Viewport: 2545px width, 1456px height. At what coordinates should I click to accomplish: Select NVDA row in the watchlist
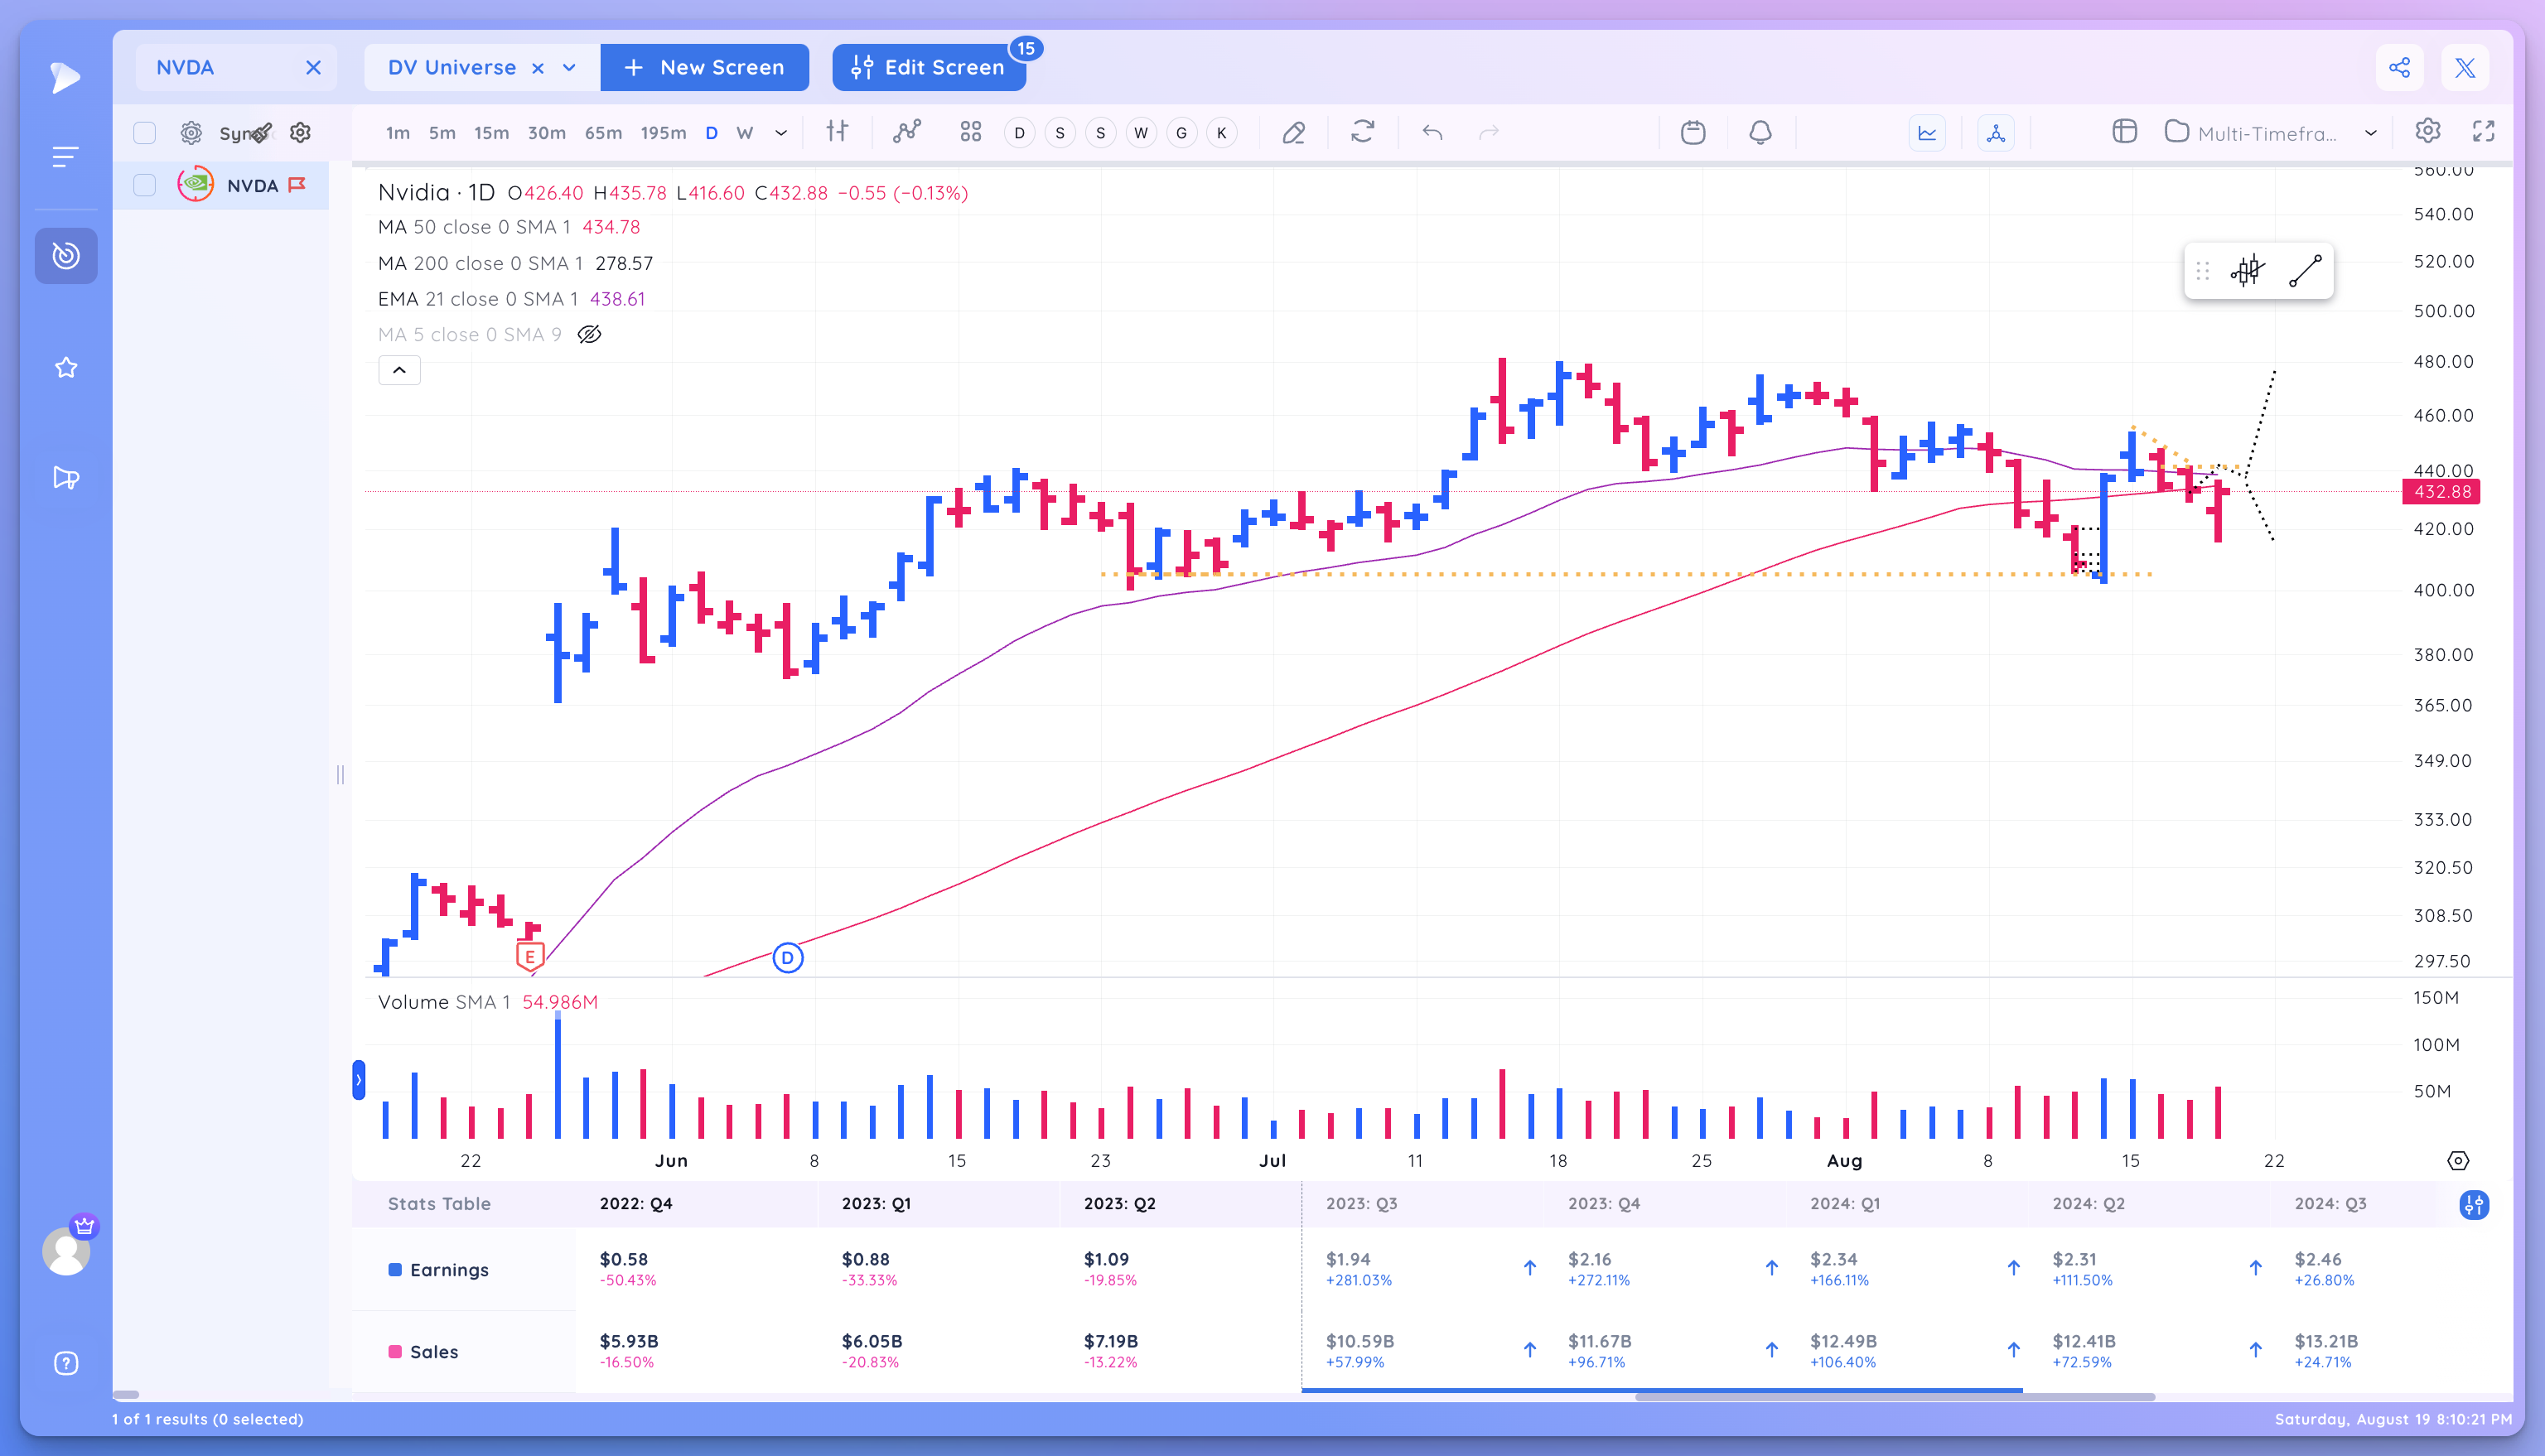221,185
